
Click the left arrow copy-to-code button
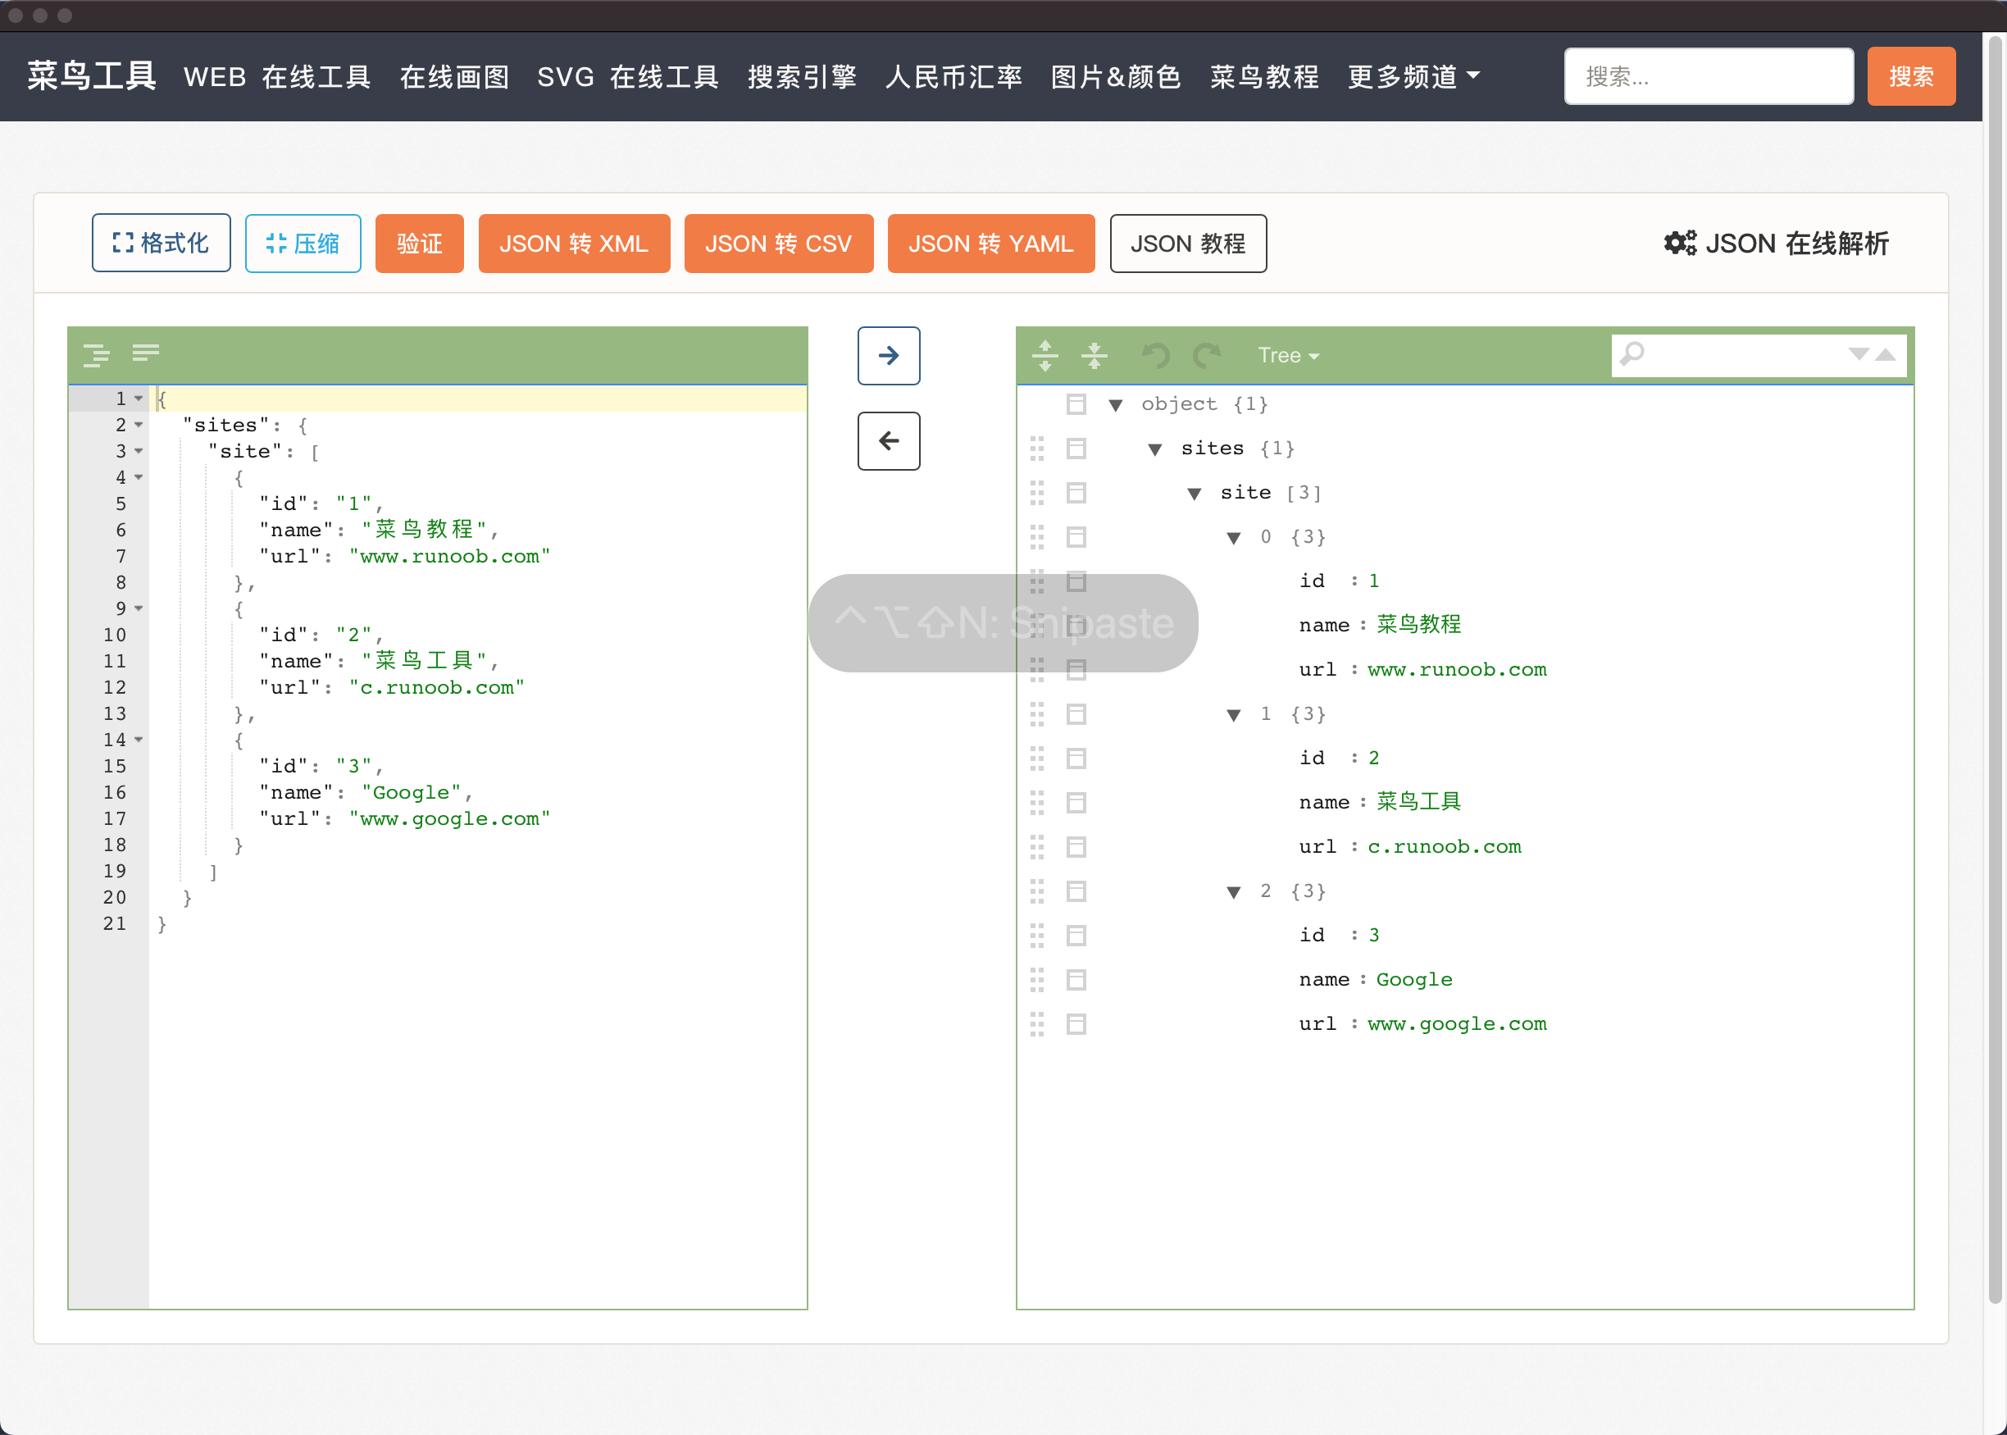pos(888,441)
